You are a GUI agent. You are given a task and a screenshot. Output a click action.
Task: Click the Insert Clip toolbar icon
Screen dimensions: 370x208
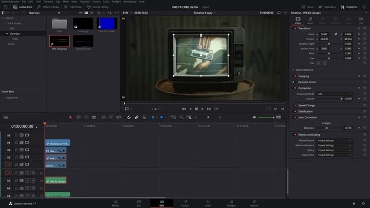pos(103,117)
